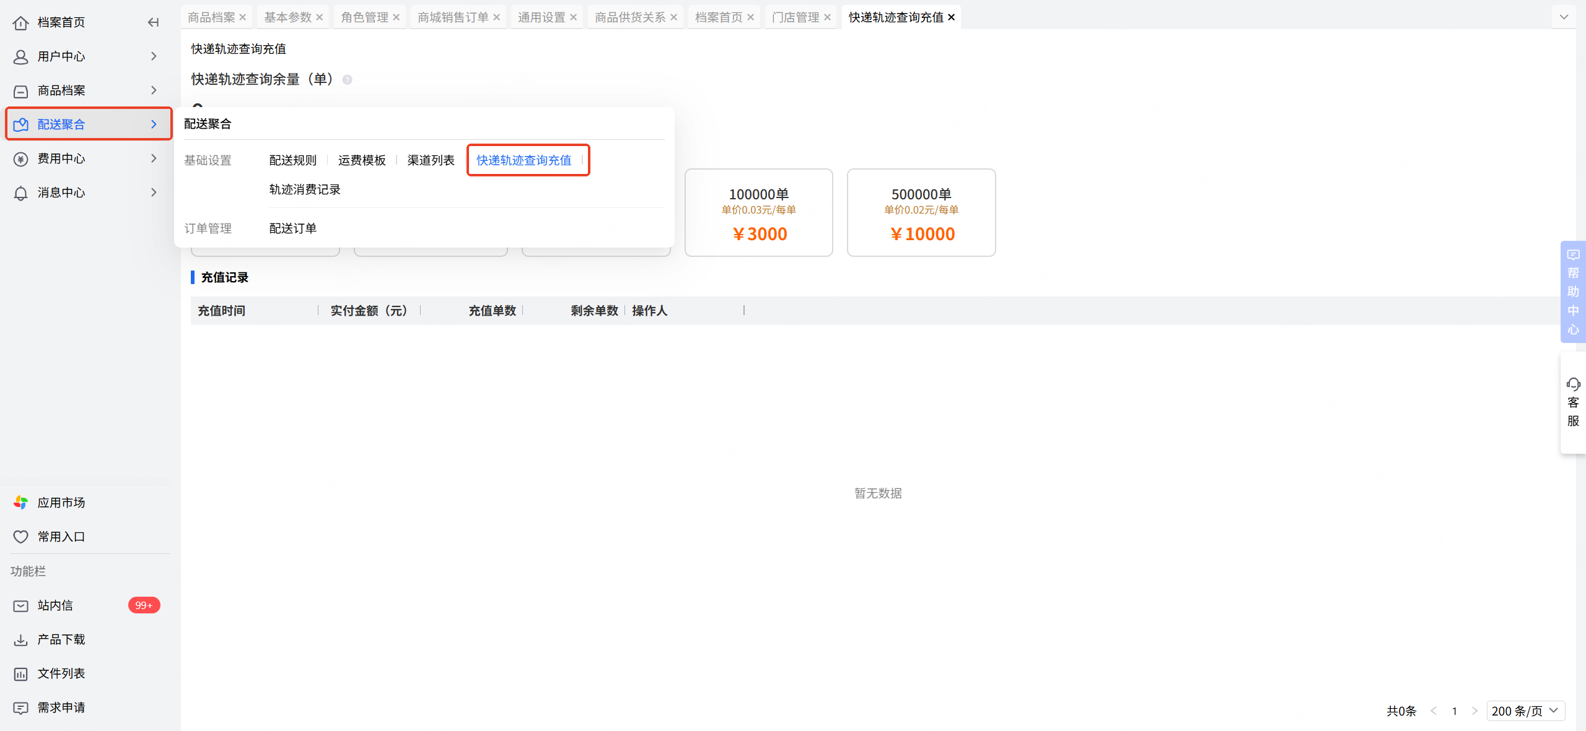Click the help question-mark icon beside 快递轨迹查询余量
The height and width of the screenshot is (731, 1586).
click(348, 80)
